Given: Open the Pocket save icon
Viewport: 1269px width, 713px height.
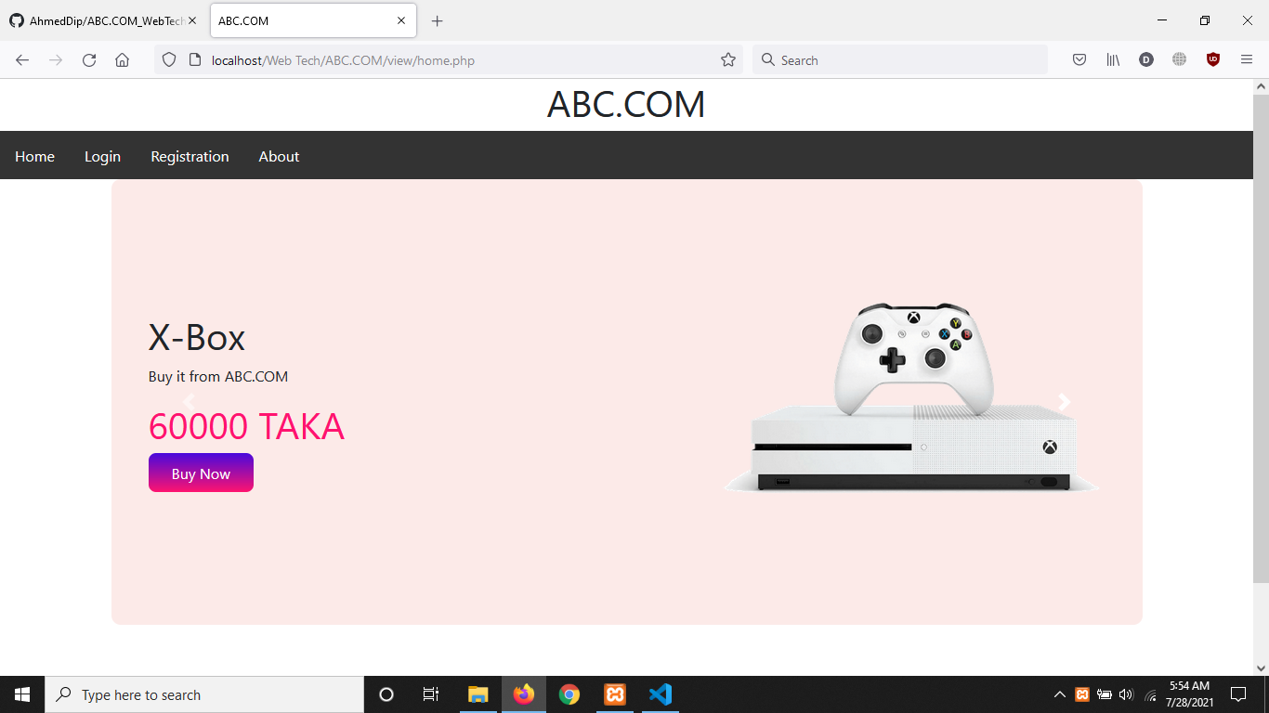Looking at the screenshot, I should 1079,59.
